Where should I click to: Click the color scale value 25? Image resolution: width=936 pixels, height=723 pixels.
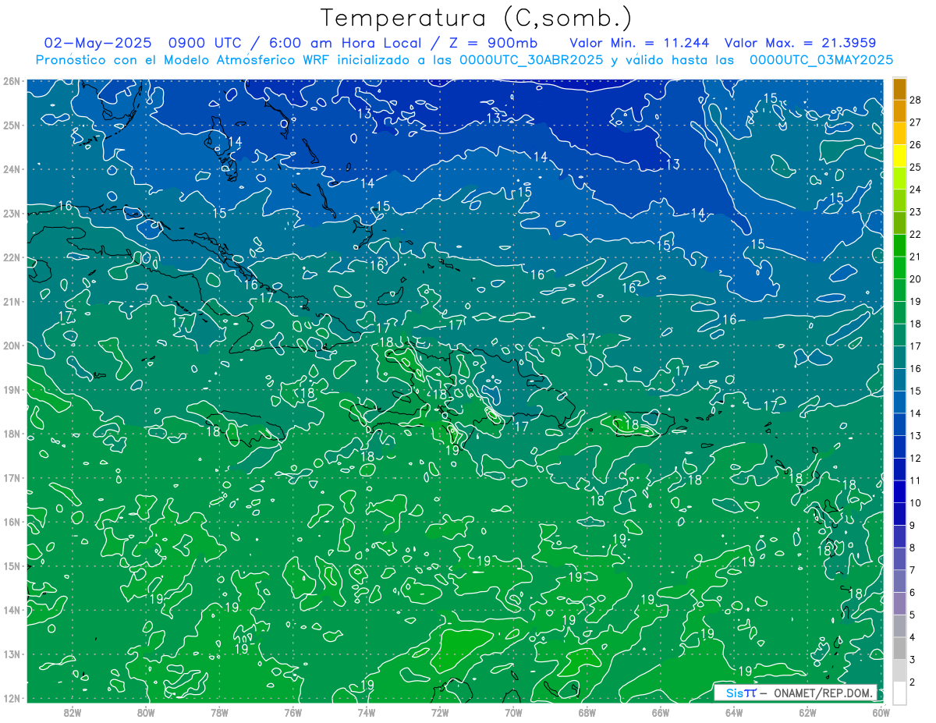tap(916, 167)
